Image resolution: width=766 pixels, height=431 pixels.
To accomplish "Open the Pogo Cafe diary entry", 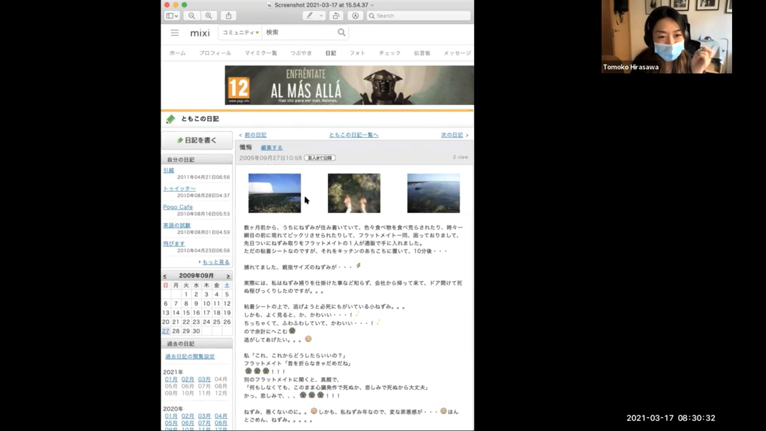I will click(x=178, y=207).
